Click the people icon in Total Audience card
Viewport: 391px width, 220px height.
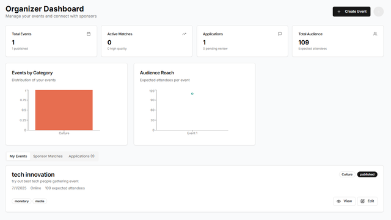(x=375, y=34)
